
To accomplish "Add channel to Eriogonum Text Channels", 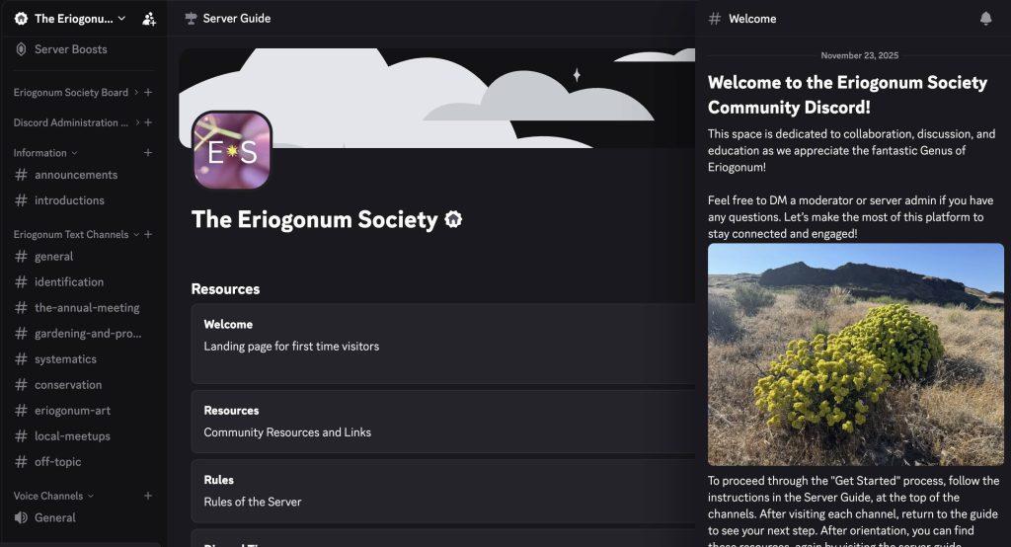I will [x=148, y=234].
